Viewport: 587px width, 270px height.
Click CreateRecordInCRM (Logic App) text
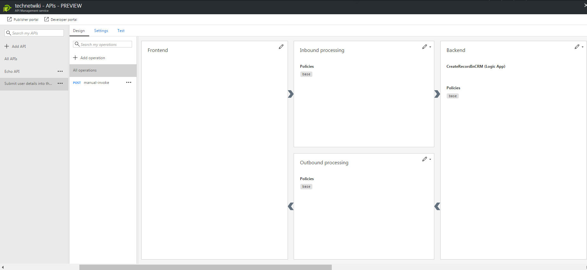[x=476, y=66]
